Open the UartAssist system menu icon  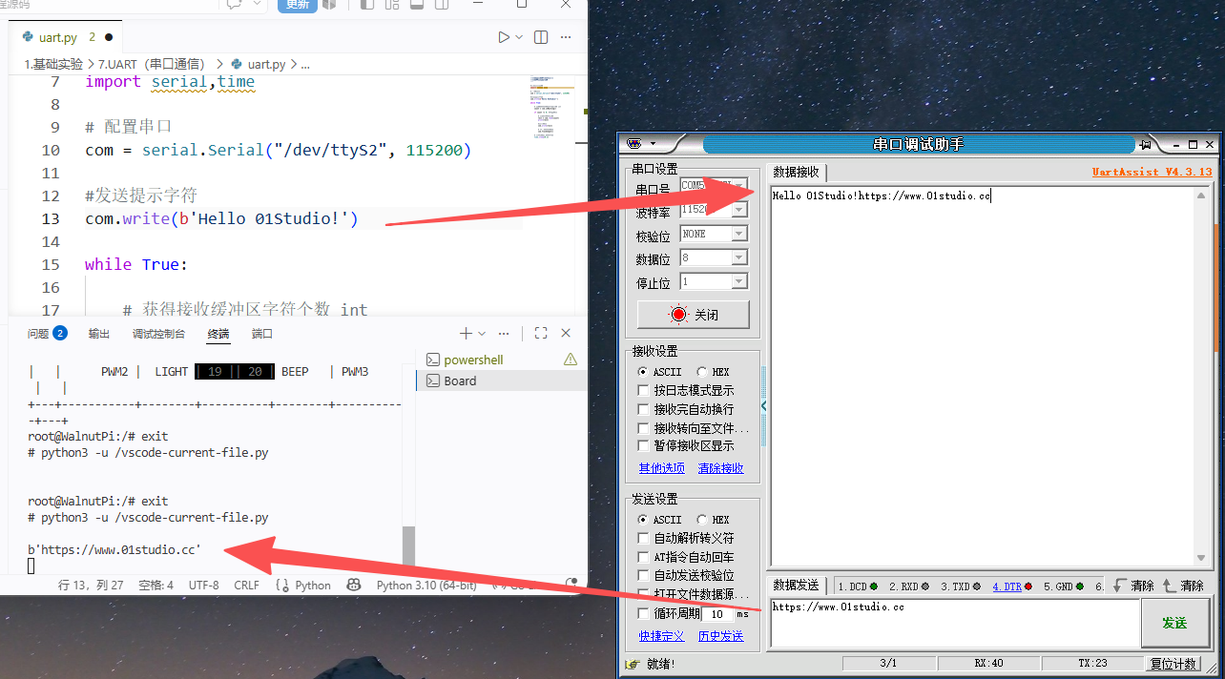coord(634,144)
